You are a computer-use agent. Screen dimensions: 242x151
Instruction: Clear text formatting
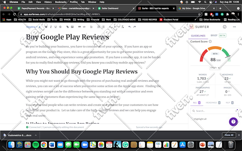point(122,27)
